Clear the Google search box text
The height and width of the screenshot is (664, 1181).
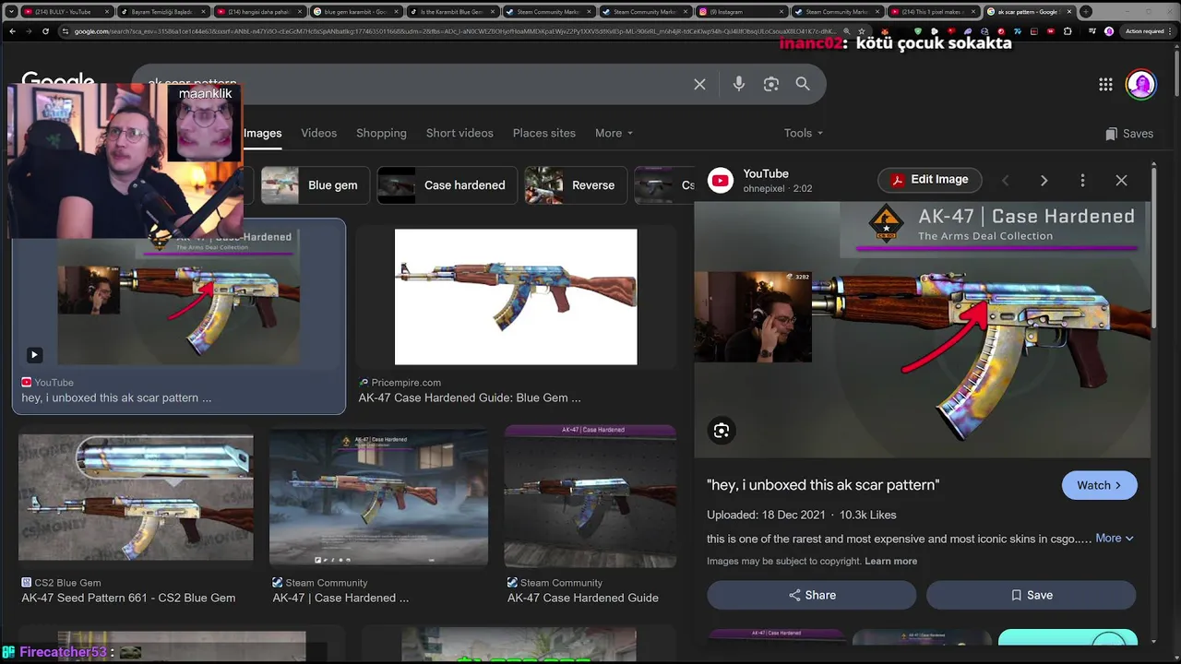click(699, 84)
